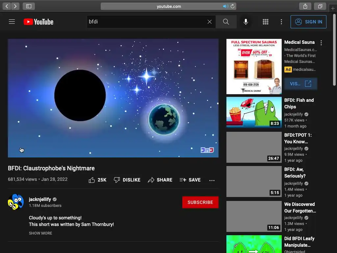
Task: Open more actions ellipsis below video
Action: [x=212, y=180]
